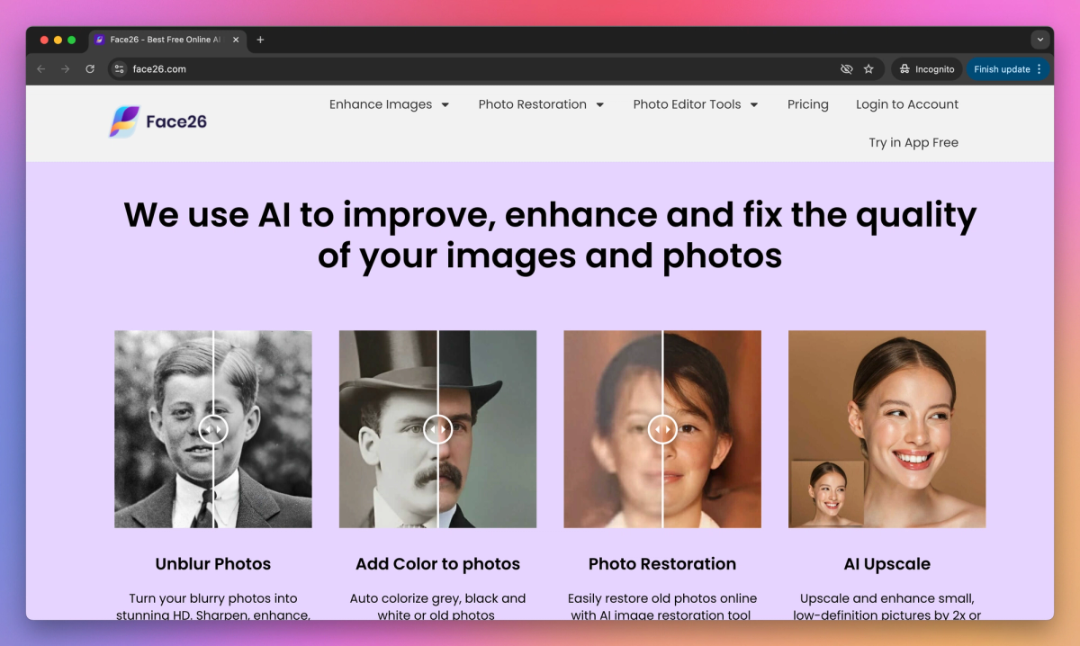The image size is (1080, 646).
Task: Close the Face26 browser tab
Action: pyautogui.click(x=236, y=40)
